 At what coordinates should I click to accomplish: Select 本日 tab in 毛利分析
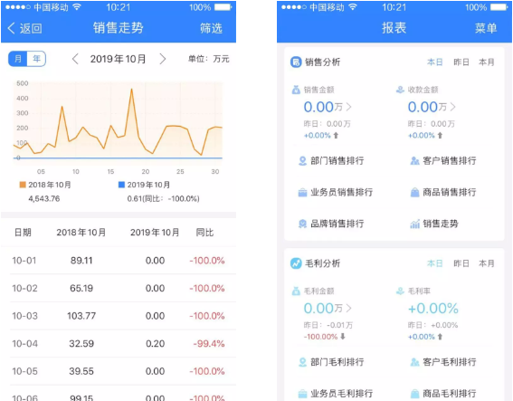click(435, 263)
